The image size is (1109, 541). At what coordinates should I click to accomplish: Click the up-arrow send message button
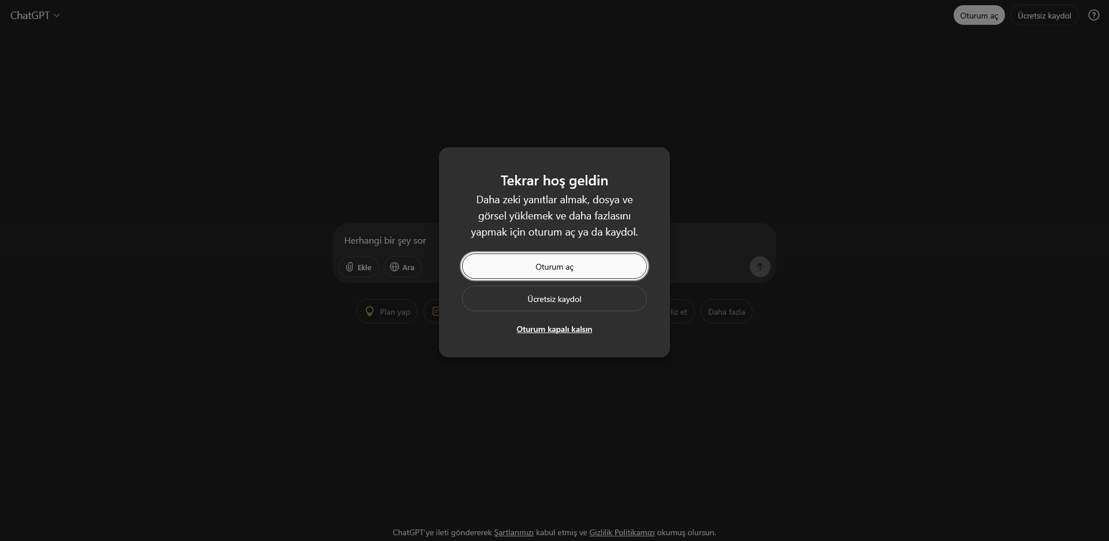tap(760, 267)
